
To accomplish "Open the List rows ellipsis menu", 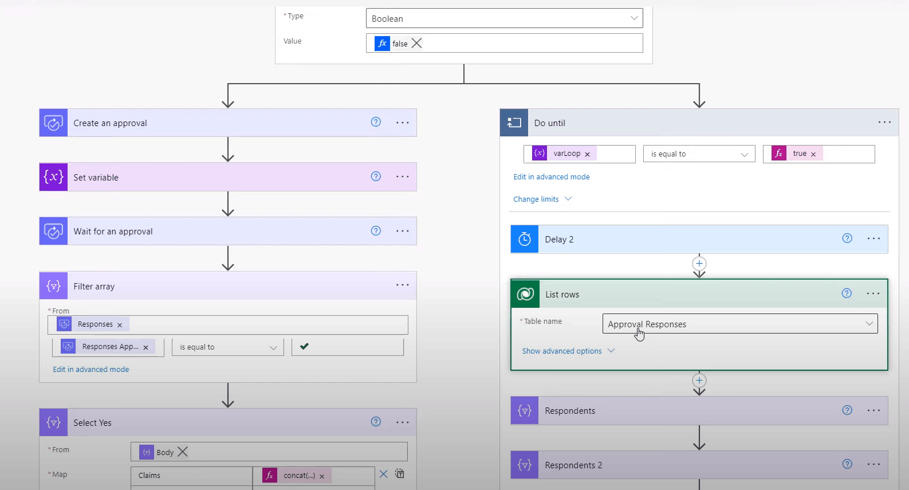I will coord(873,293).
